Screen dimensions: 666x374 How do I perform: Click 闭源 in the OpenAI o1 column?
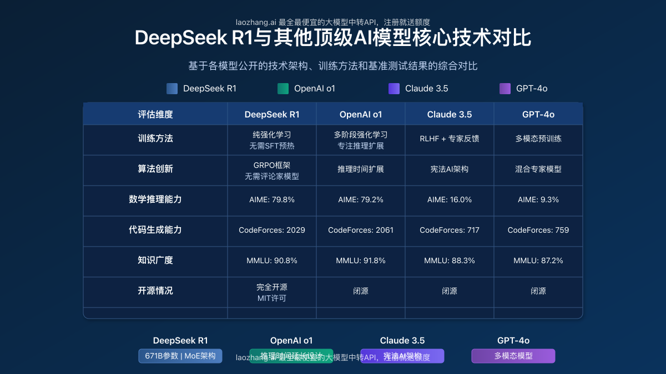361,291
